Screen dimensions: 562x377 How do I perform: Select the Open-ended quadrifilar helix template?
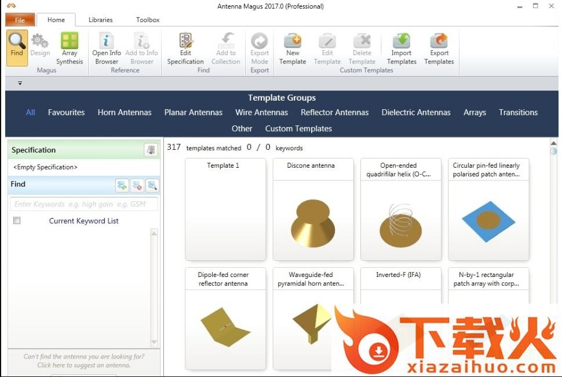(x=401, y=209)
